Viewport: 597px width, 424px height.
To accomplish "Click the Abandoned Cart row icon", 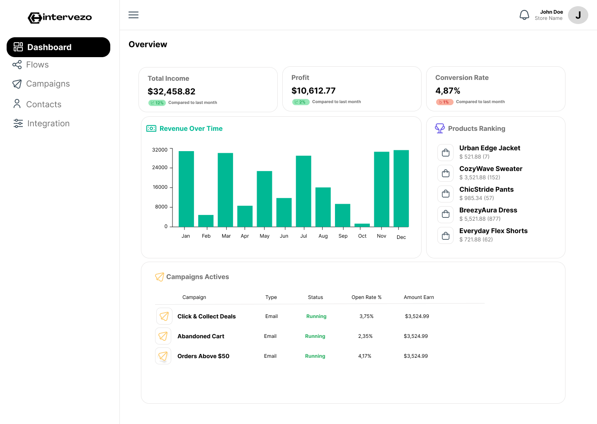I will pyautogui.click(x=163, y=336).
